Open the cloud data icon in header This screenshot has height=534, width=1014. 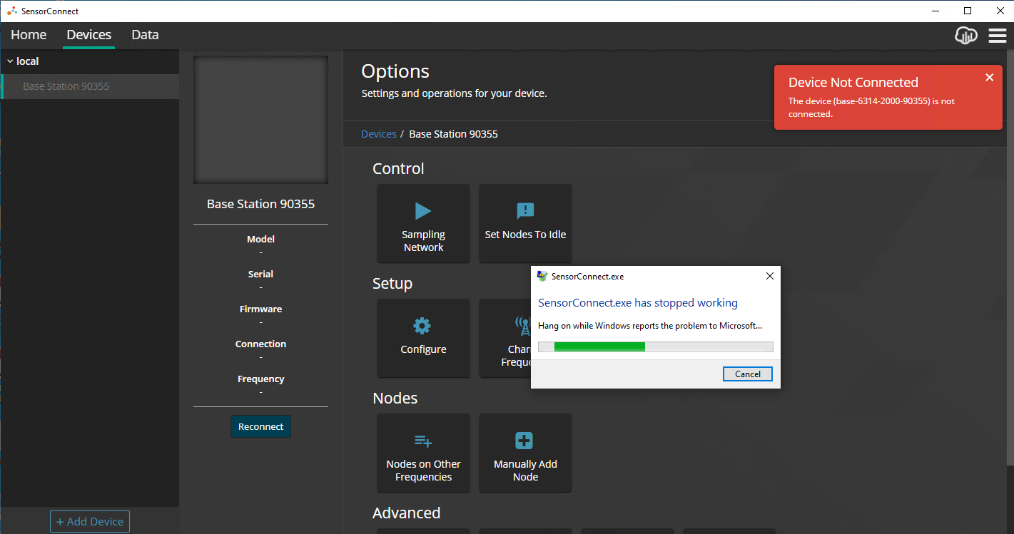tap(966, 35)
